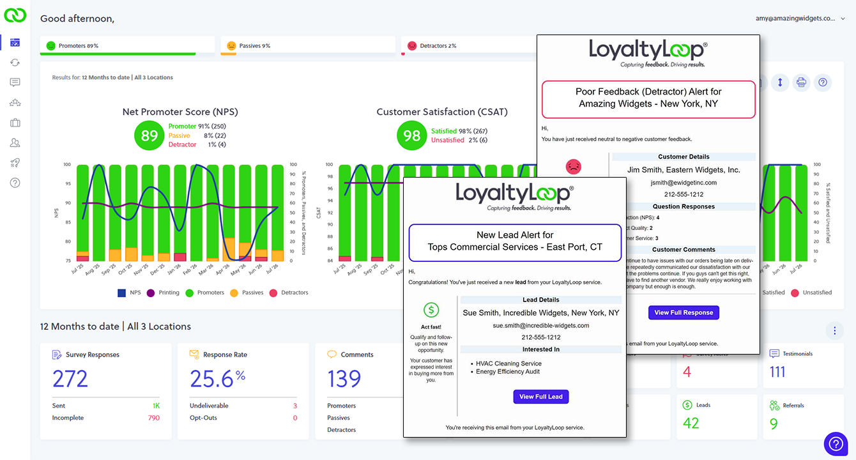Open the rocket launch sidebar icon
Screen dimensions: 856x460
point(15,163)
